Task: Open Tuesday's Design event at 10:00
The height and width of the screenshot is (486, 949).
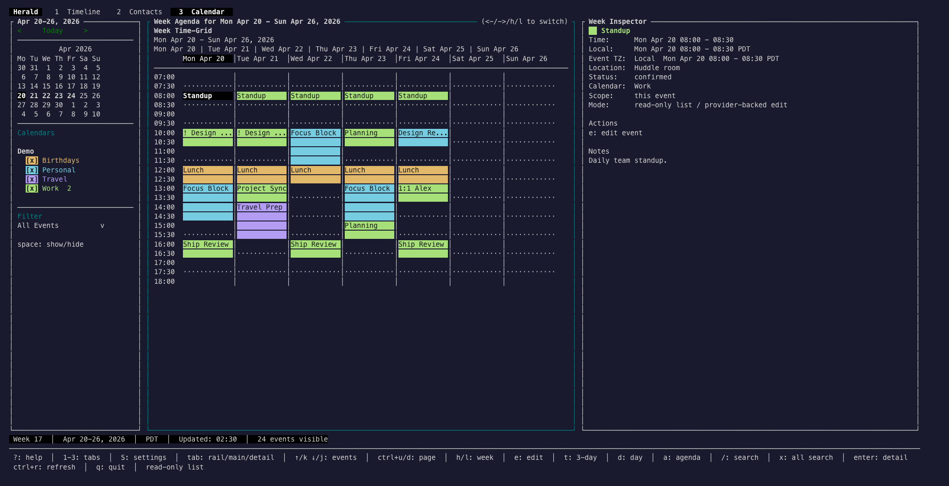Action: click(x=262, y=138)
